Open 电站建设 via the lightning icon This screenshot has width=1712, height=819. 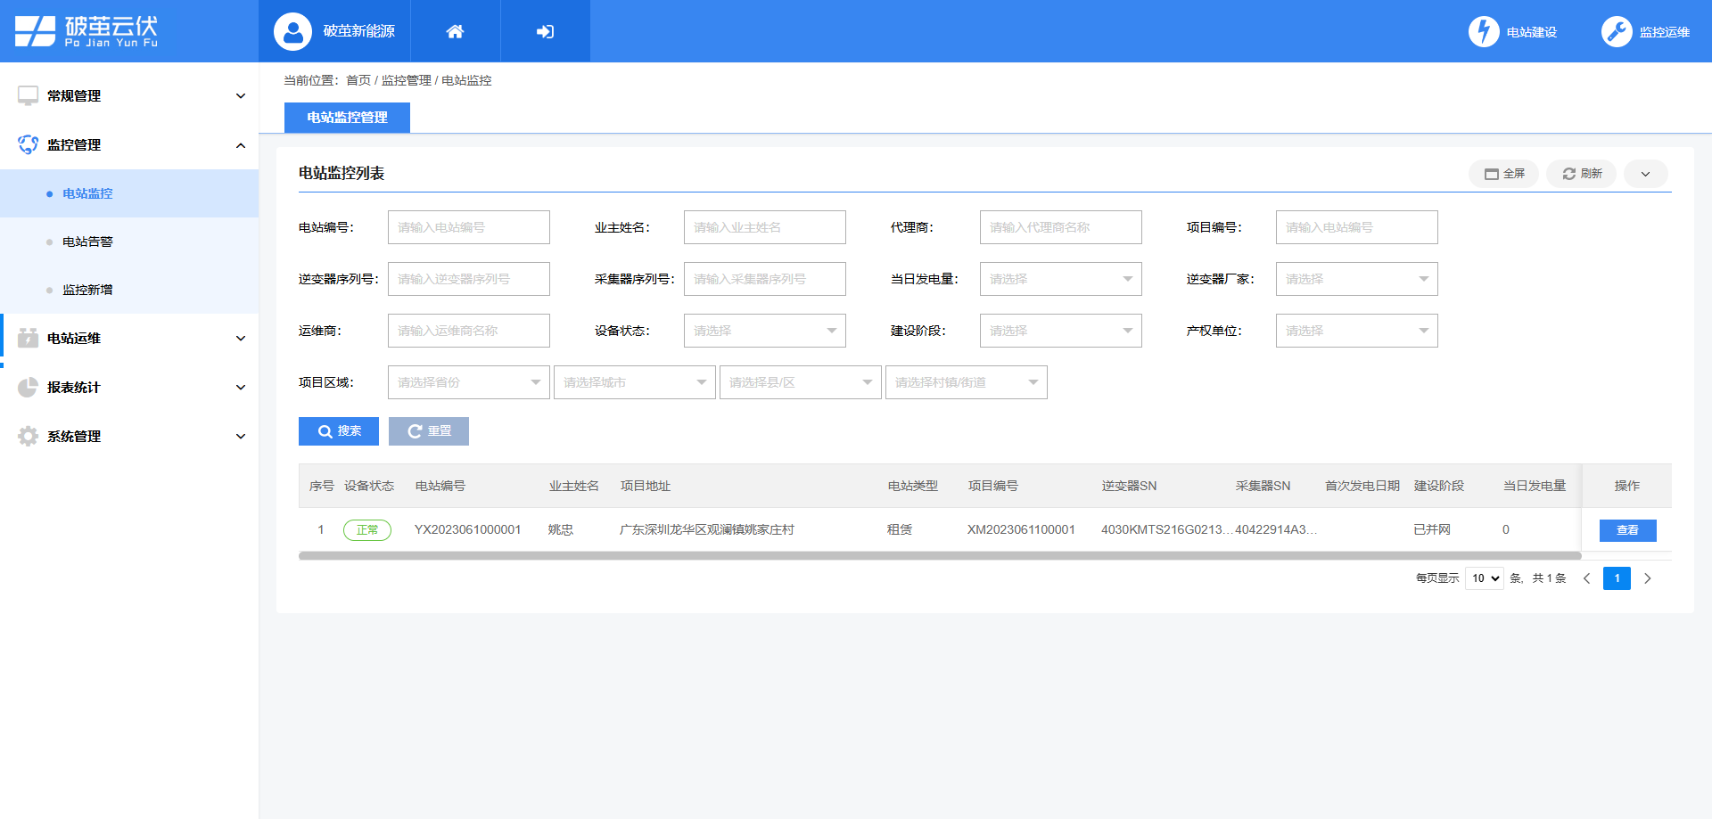(x=1484, y=30)
